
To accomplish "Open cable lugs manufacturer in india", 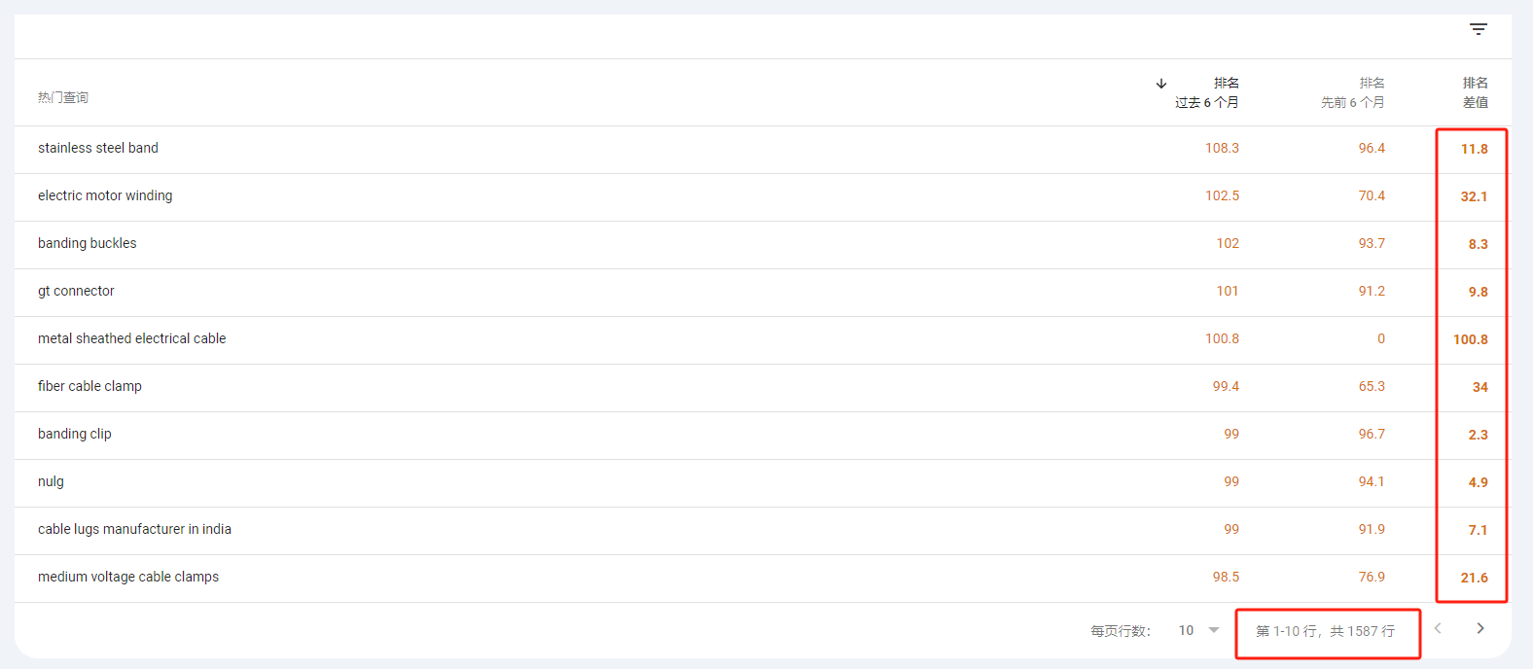I will pyautogui.click(x=134, y=529).
